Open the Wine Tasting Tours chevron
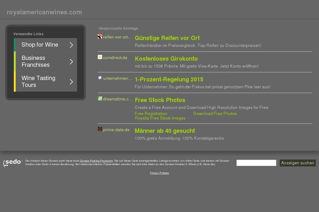319x212 pixels. pos(71,82)
